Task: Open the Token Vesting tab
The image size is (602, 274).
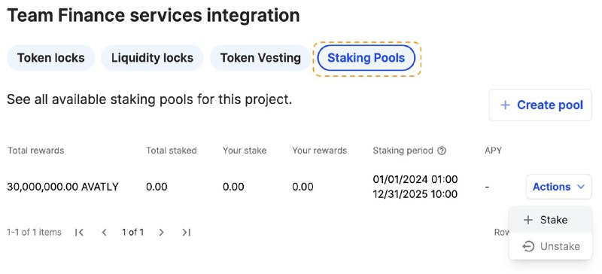Action: coord(260,58)
